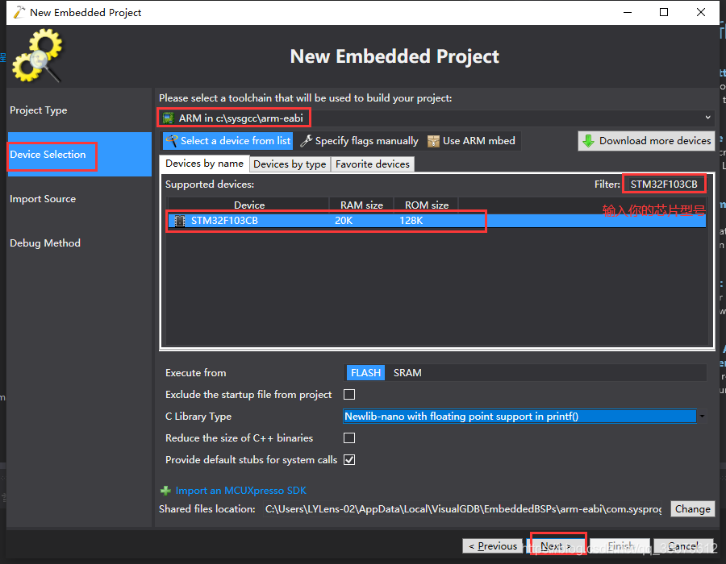Click the device filter input field
The height and width of the screenshot is (564, 726).
pos(663,183)
